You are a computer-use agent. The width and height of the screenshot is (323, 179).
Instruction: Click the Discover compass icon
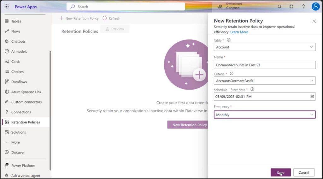pyautogui.click(x=7, y=152)
